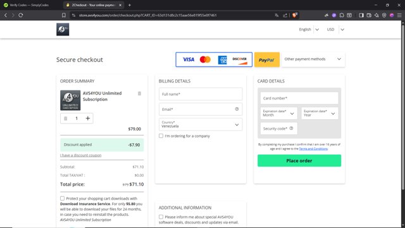The image size is (405, 228).
Task: Click the Secure checkout heading
Action: coord(80,60)
